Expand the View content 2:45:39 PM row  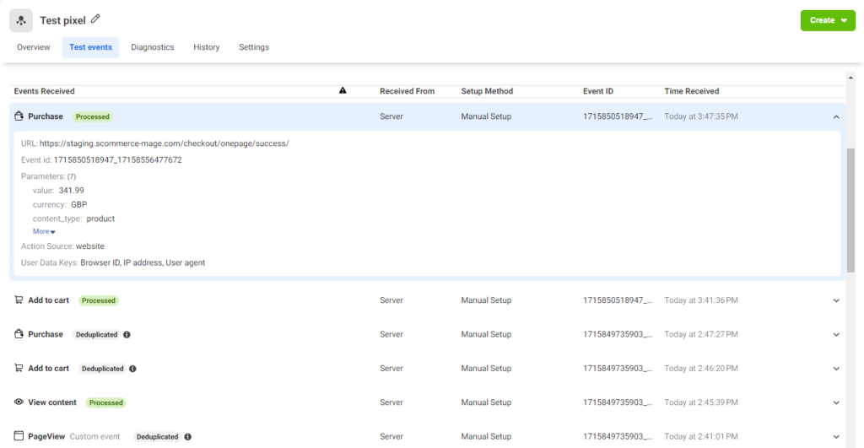tap(836, 402)
